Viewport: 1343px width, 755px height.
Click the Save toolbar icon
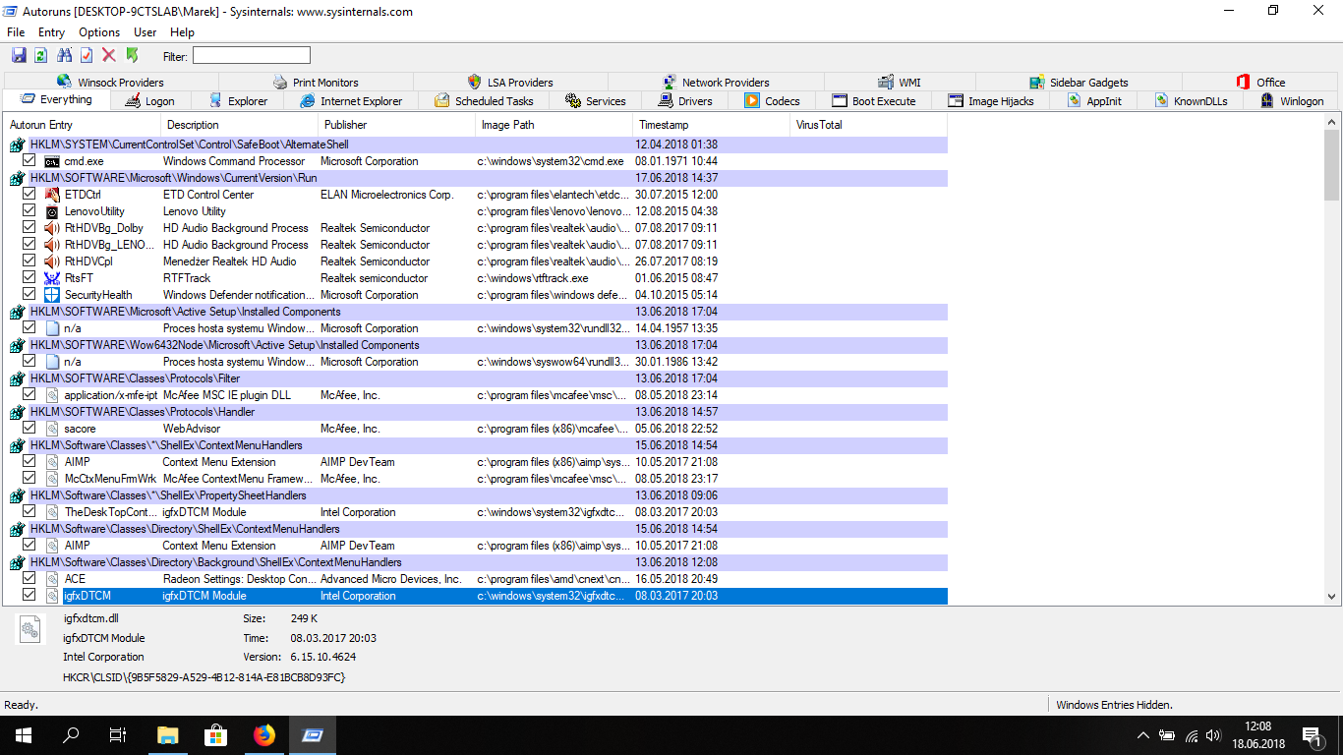19,55
